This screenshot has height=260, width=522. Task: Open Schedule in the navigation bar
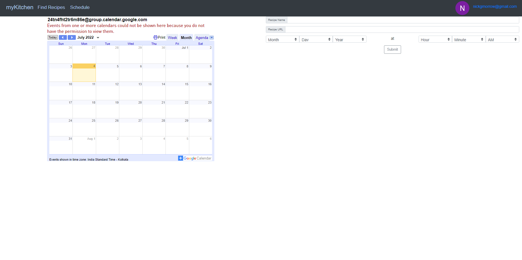(80, 7)
